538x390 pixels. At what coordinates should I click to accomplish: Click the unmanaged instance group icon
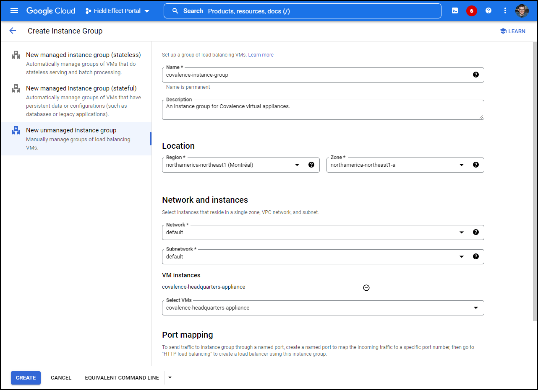click(x=16, y=130)
